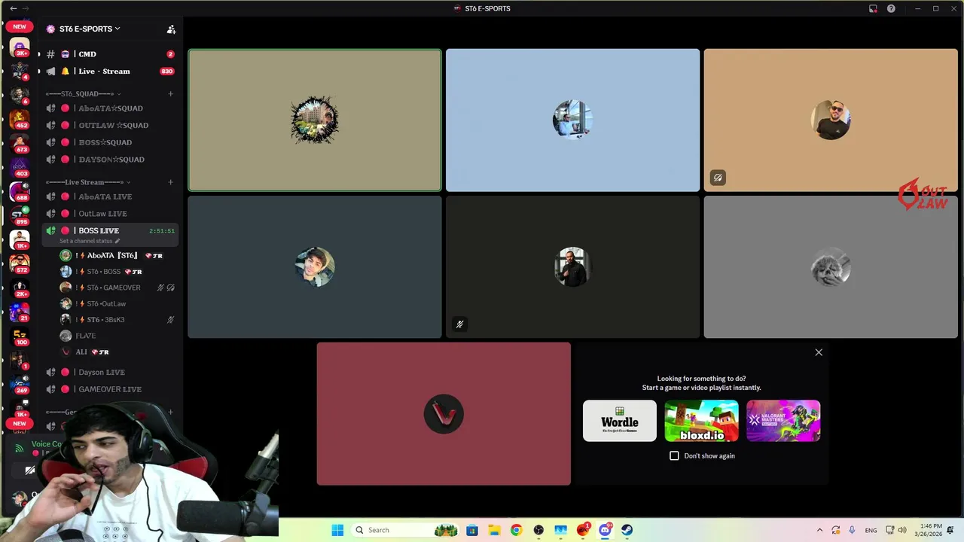Open Google Chrome from the taskbar
The height and width of the screenshot is (542, 964).
516,530
